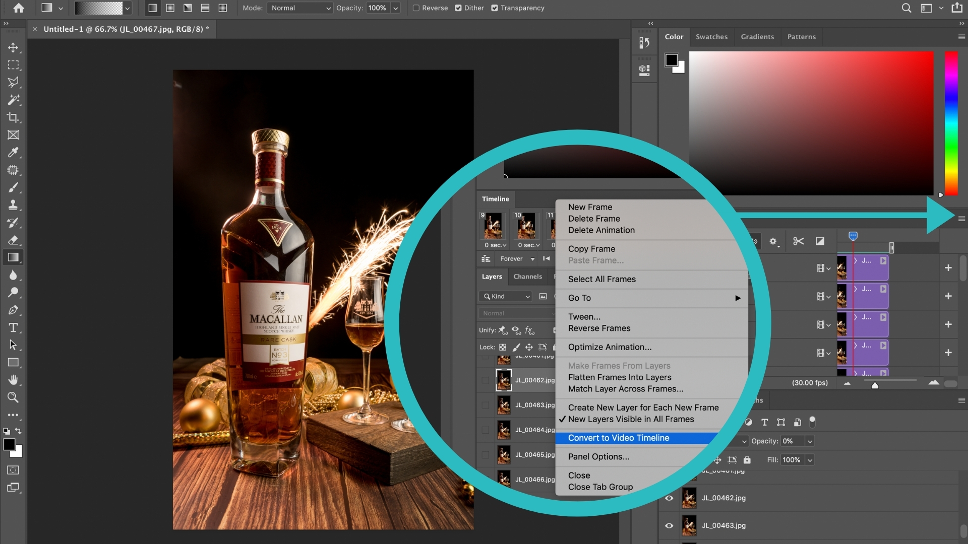Select the Zoom tool
Screen dimensions: 968x544
(13, 397)
